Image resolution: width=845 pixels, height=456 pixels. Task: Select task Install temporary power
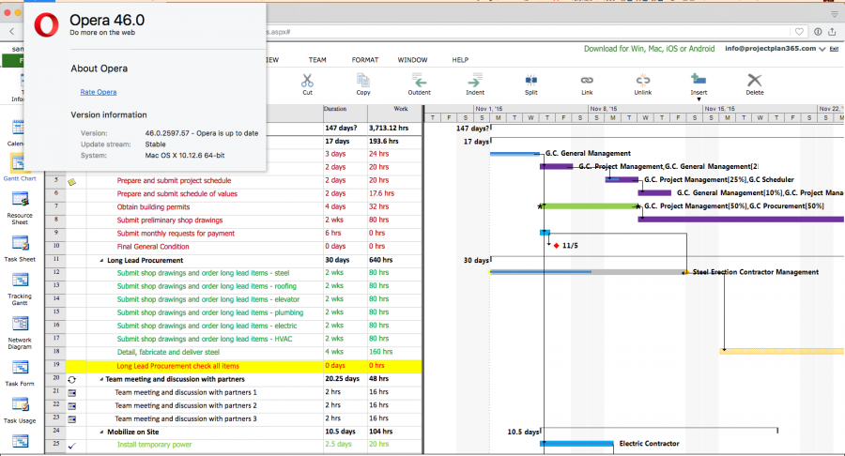154,445
